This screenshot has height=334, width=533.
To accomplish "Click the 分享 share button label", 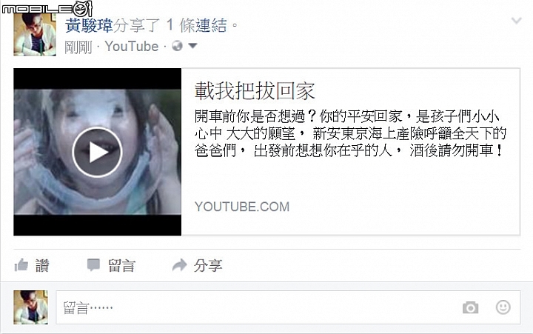I will 208,265.
